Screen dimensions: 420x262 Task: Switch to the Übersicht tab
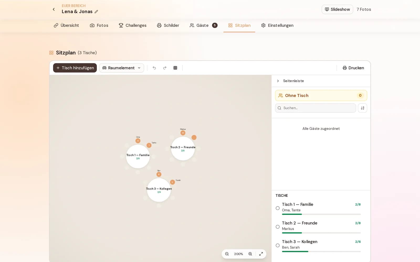pyautogui.click(x=66, y=25)
